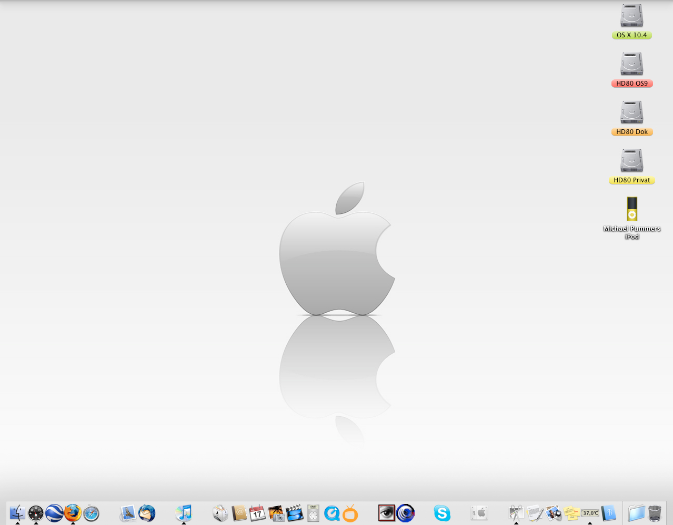The width and height of the screenshot is (673, 525).
Task: Open the blue book B icon
Action: coord(608,513)
